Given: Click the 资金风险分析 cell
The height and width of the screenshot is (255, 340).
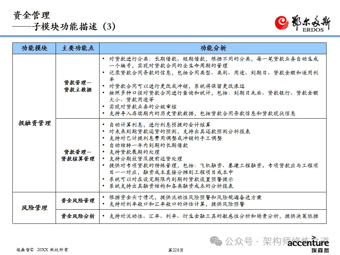Looking at the screenshot, I should coord(78,216).
